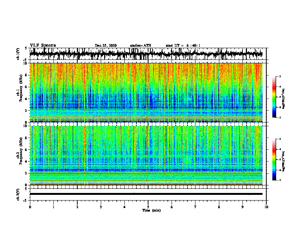
Task: Click the "5" tick on the ch.3(V) axis
Action: point(26,189)
